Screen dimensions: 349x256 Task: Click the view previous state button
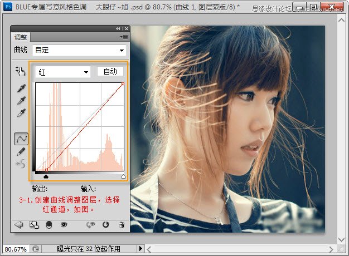tap(91, 225)
